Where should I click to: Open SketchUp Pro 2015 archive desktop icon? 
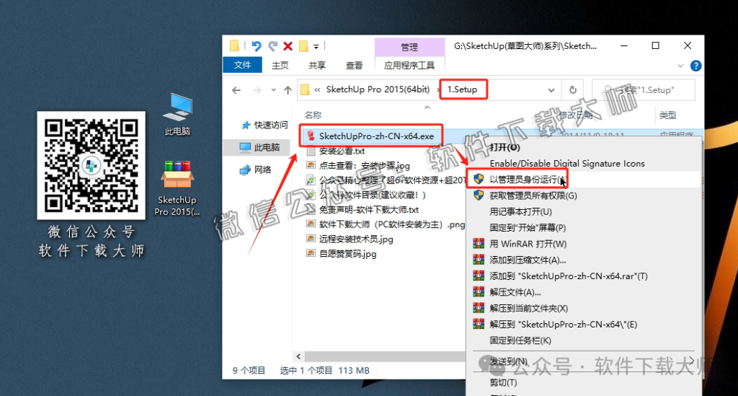(x=177, y=188)
